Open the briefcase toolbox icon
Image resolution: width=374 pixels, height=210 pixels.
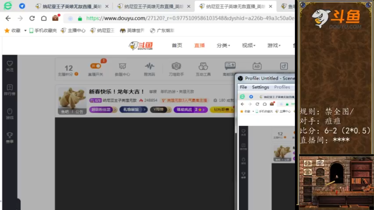tap(56, 18)
